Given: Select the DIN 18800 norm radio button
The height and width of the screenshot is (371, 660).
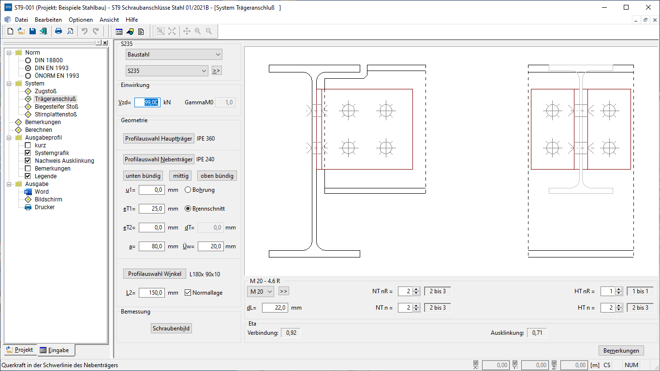Looking at the screenshot, I should point(28,60).
